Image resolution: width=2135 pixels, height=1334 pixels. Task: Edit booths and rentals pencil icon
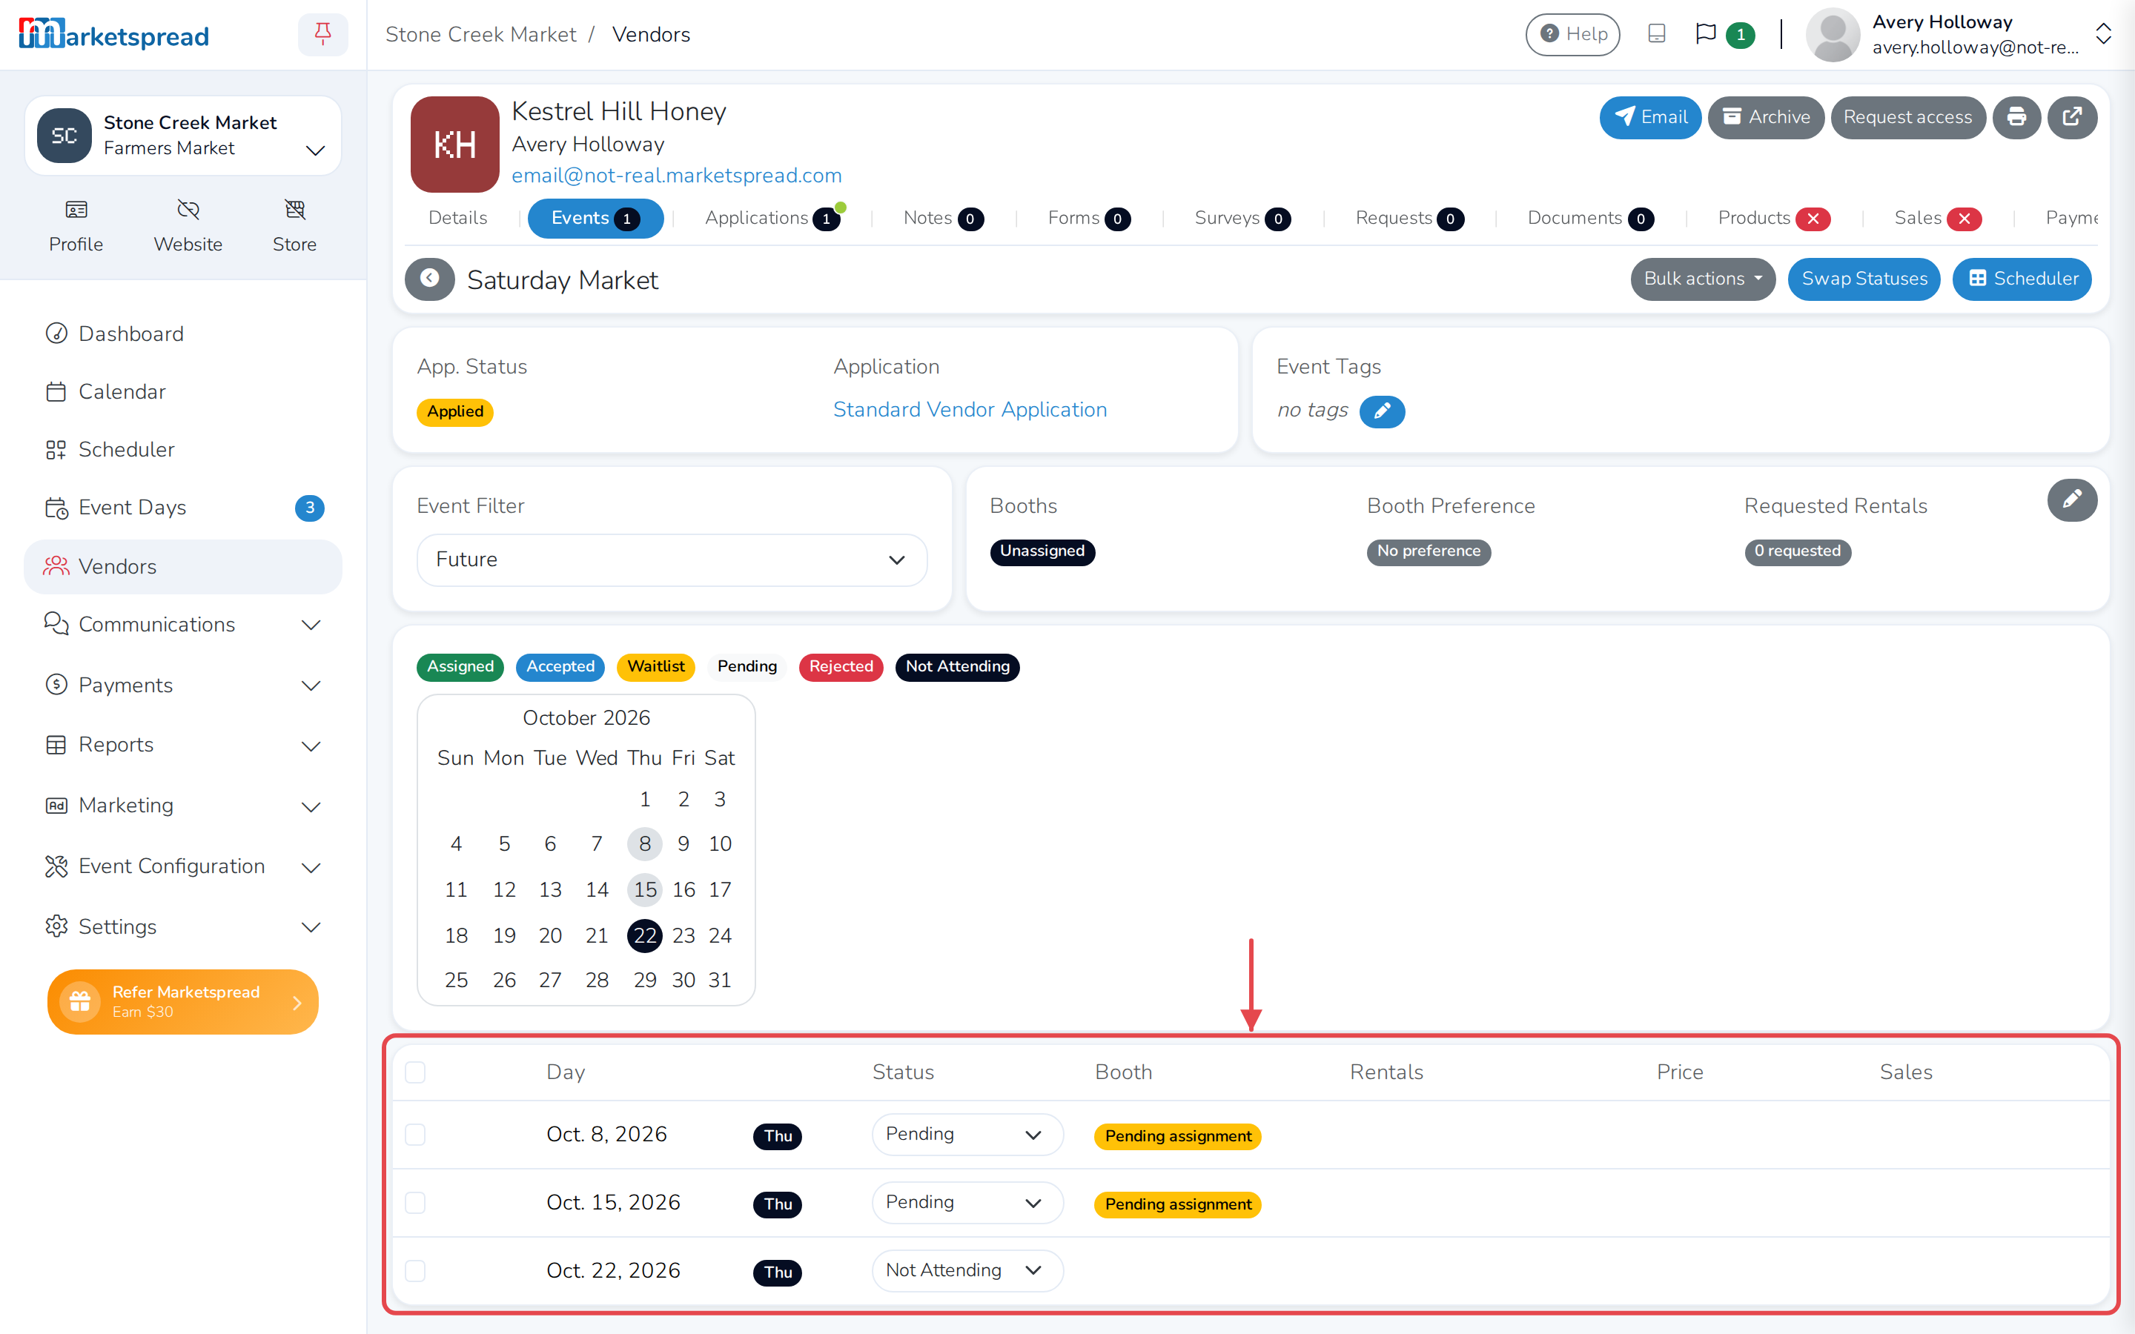click(x=2073, y=500)
